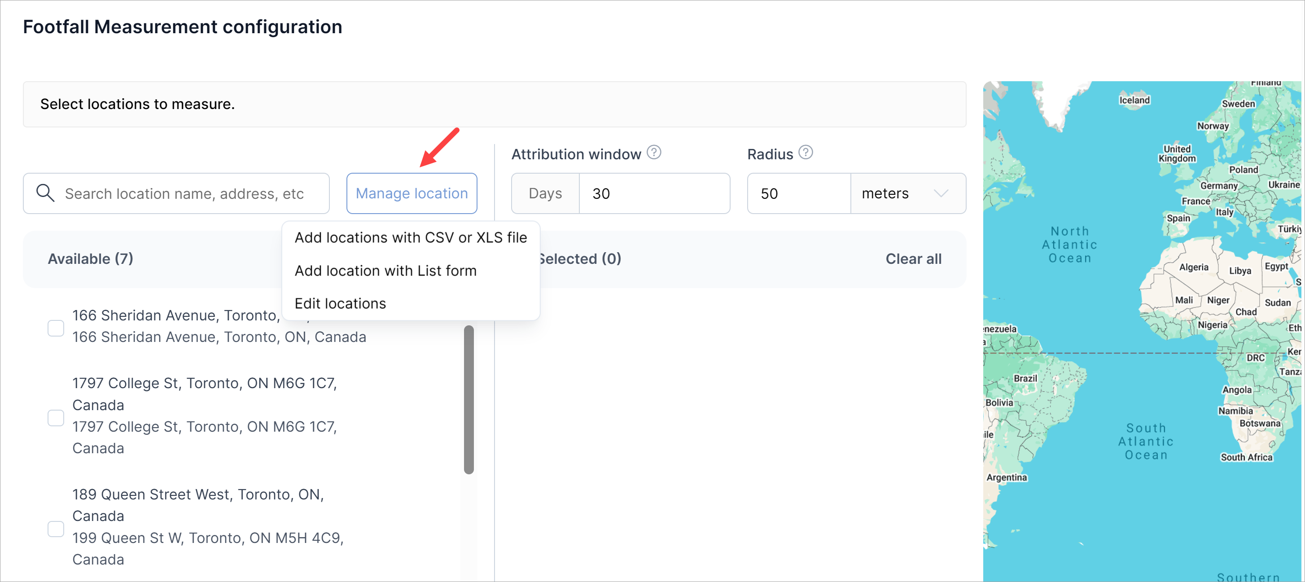
Task: Choose Edit locations menu entry
Action: (x=340, y=303)
